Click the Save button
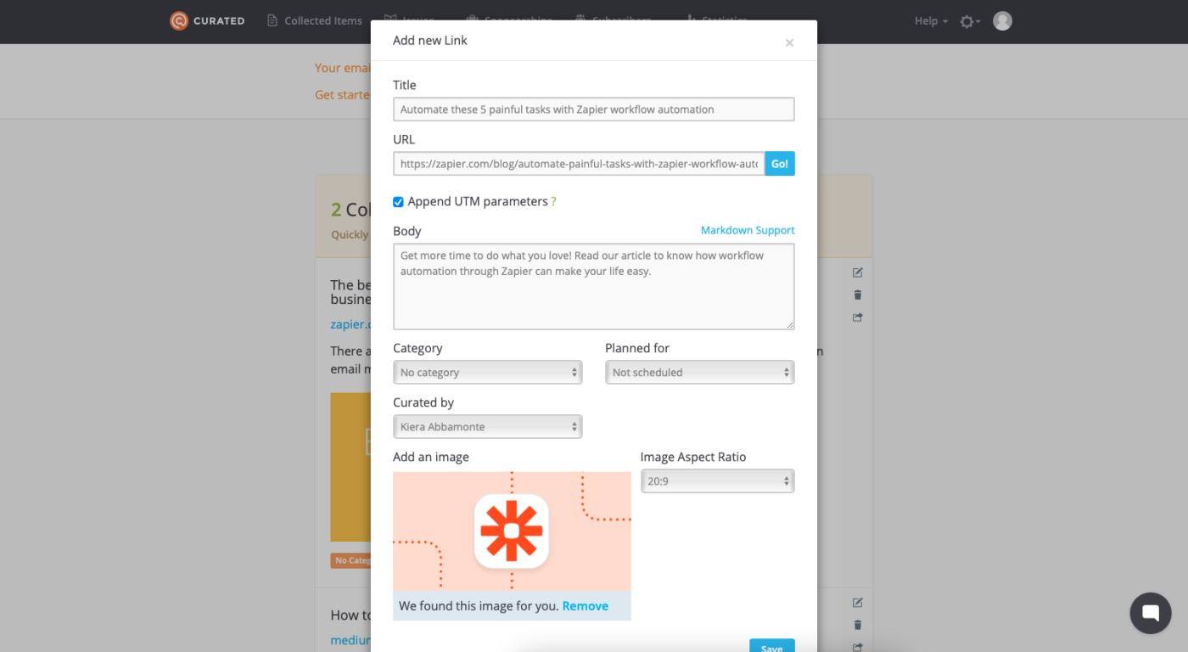The image size is (1188, 652). point(772,646)
